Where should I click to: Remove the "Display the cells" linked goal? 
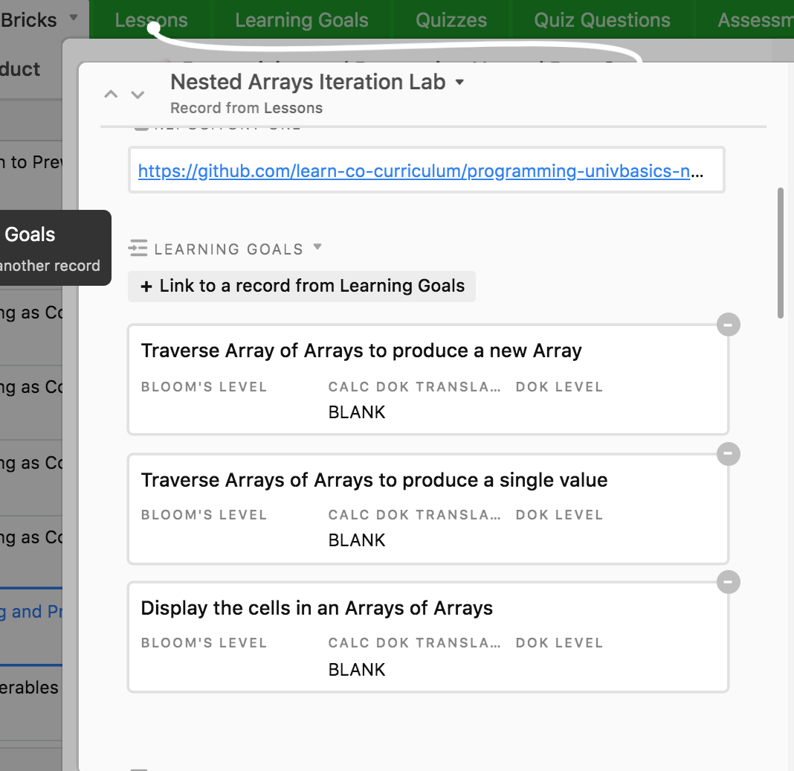pos(728,581)
